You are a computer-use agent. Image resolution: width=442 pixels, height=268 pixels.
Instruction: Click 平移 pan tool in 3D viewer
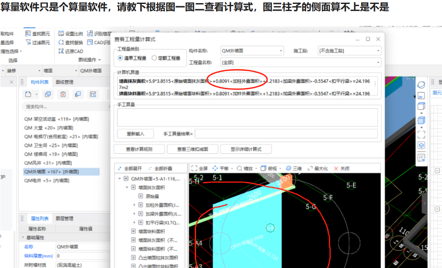(215, 168)
